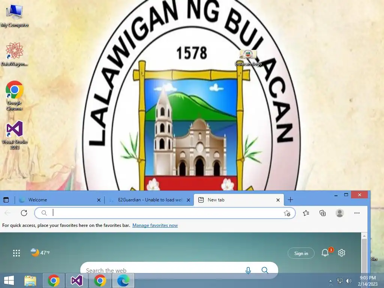
Task: Start voice search with microphone icon
Action: pos(248,270)
